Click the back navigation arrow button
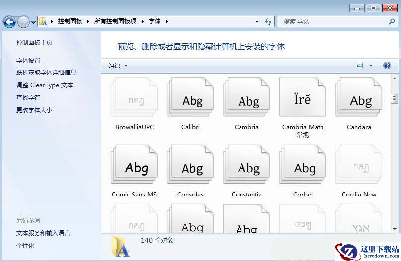This screenshot has width=401, height=261. [9, 22]
